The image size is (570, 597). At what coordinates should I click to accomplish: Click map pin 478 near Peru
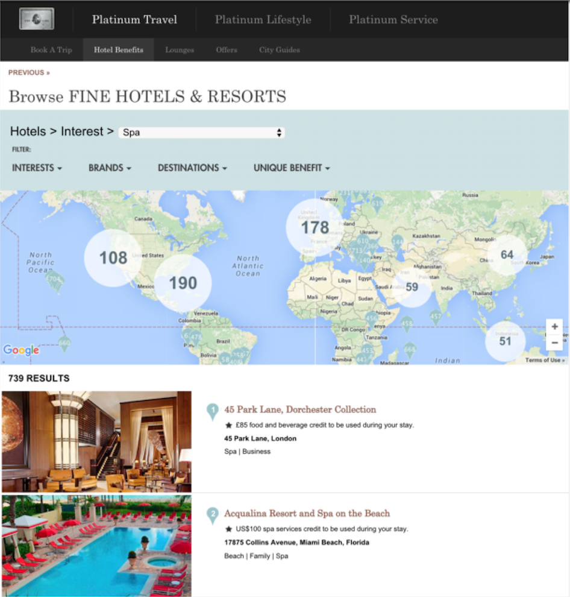(x=196, y=338)
